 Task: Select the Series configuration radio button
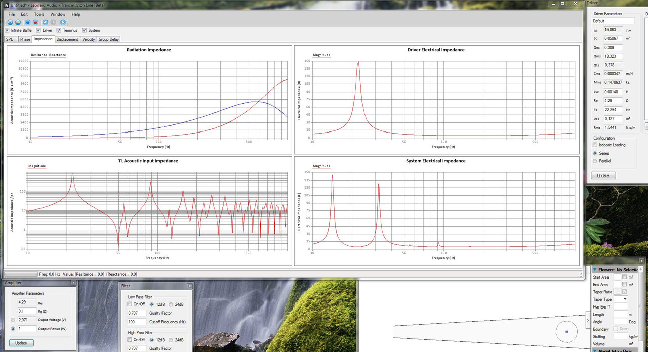pyautogui.click(x=595, y=153)
